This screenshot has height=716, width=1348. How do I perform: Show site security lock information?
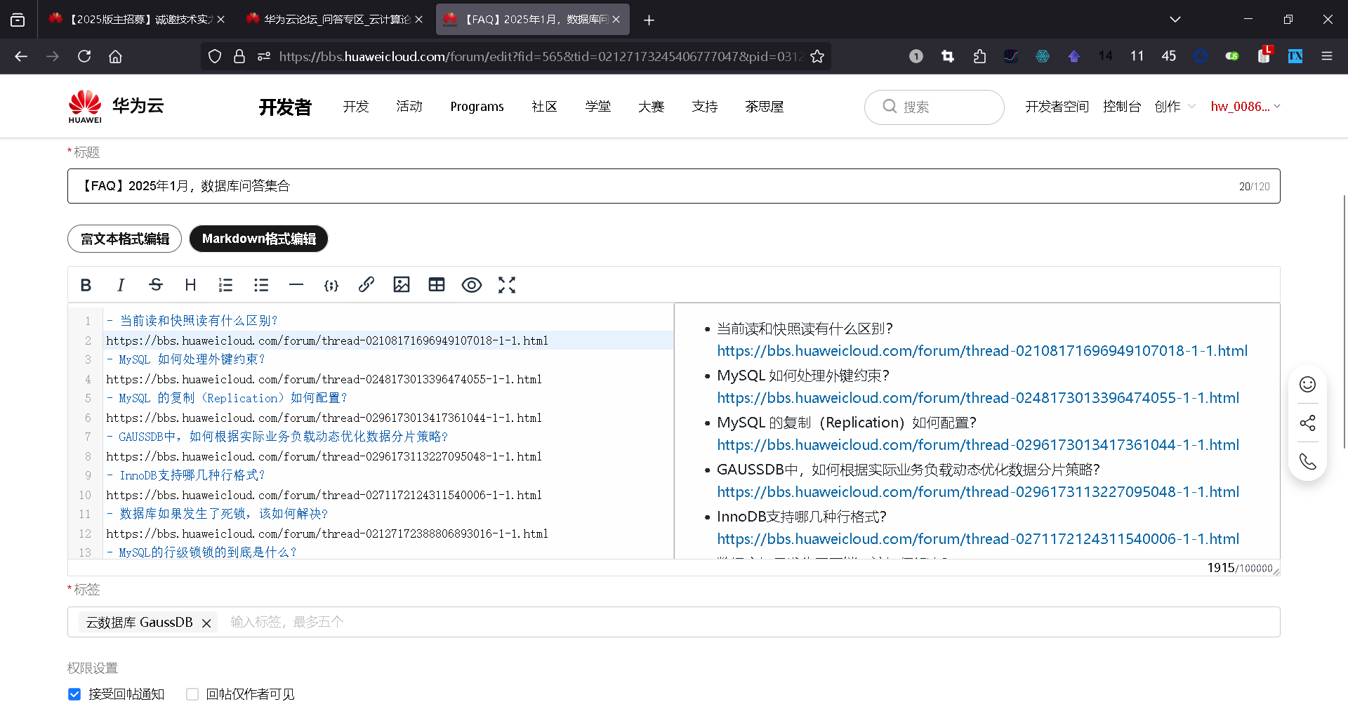[x=239, y=56]
